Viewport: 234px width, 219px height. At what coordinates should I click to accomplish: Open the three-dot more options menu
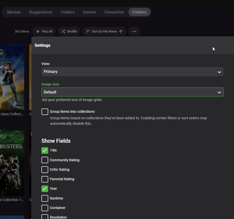[x=134, y=31]
